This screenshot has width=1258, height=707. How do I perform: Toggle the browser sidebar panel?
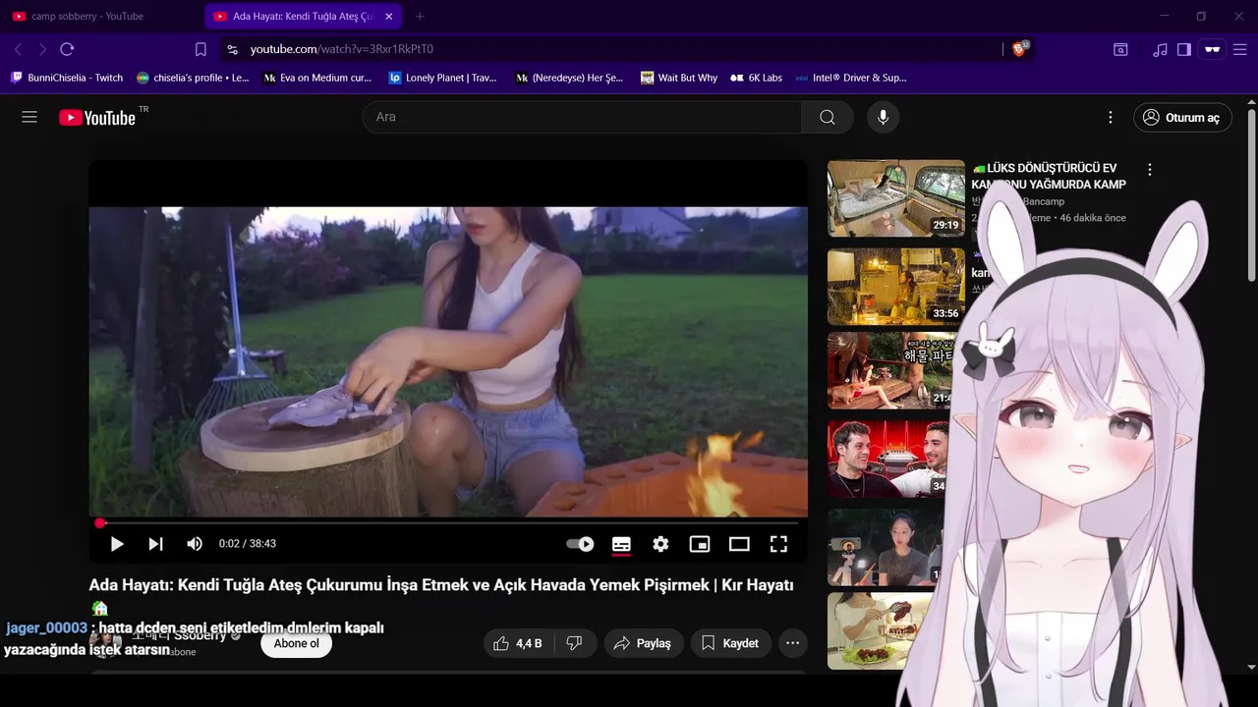click(x=1184, y=49)
